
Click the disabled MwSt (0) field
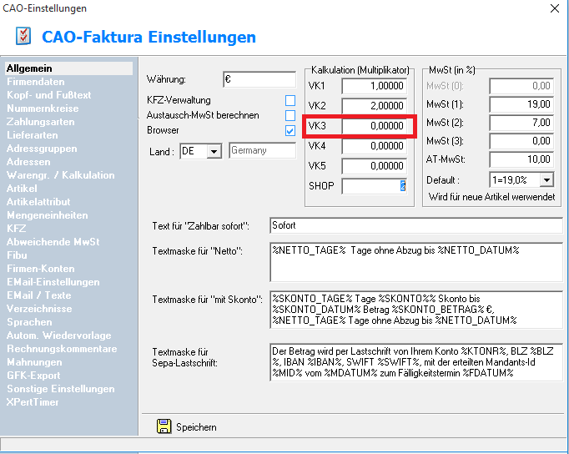(x=521, y=86)
